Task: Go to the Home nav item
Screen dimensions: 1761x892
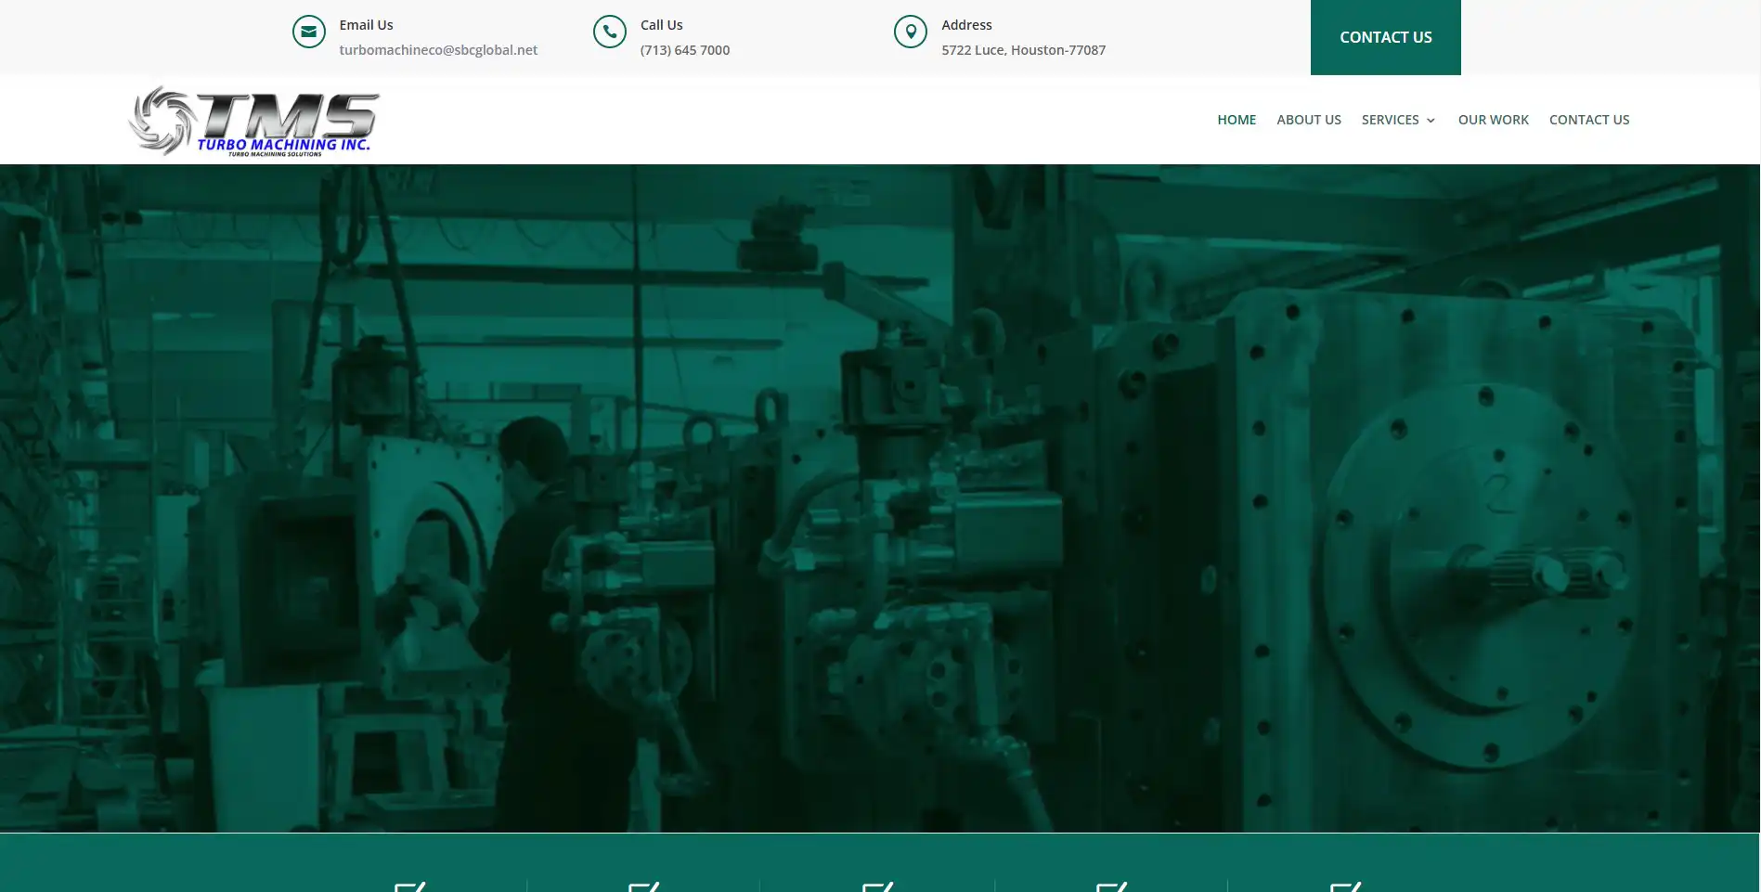Action: coord(1236,120)
